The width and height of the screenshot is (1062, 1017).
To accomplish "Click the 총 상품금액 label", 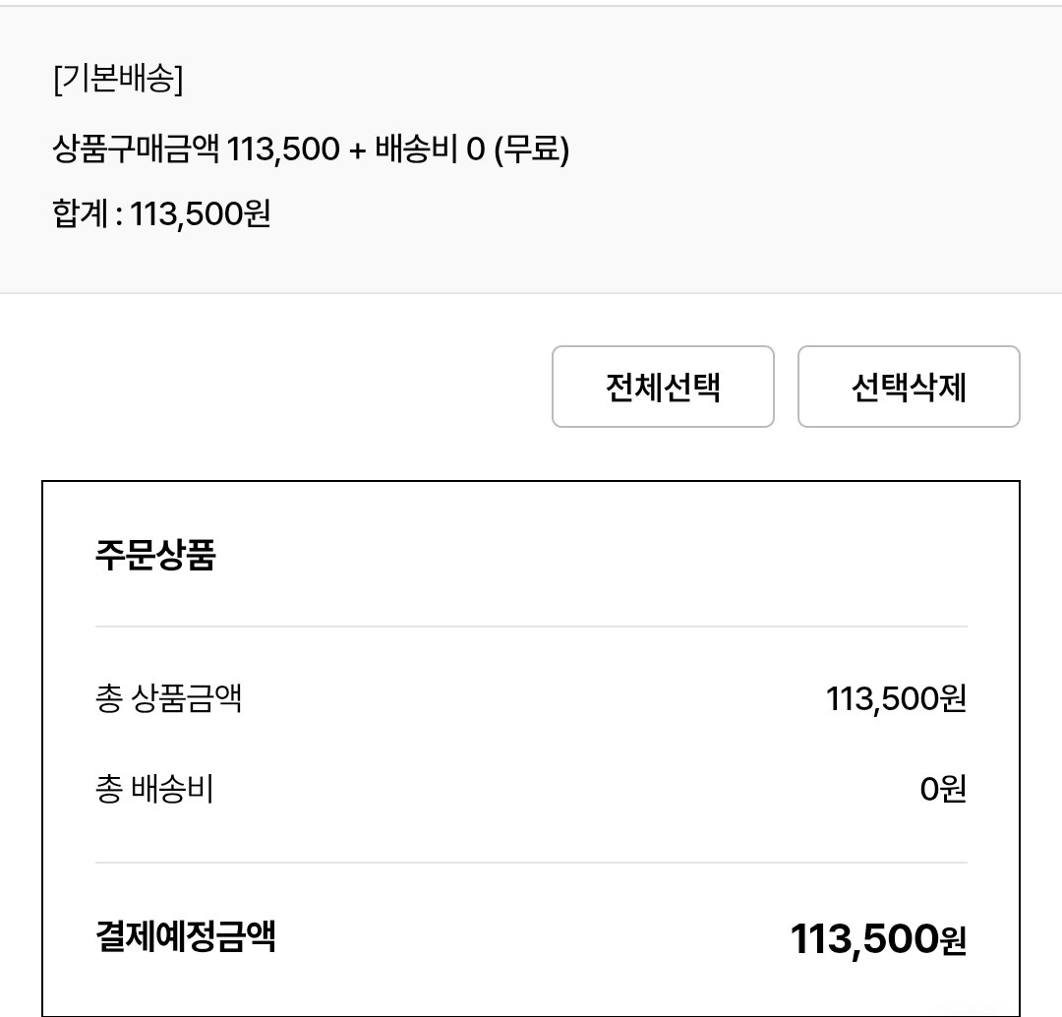I will 169,698.
